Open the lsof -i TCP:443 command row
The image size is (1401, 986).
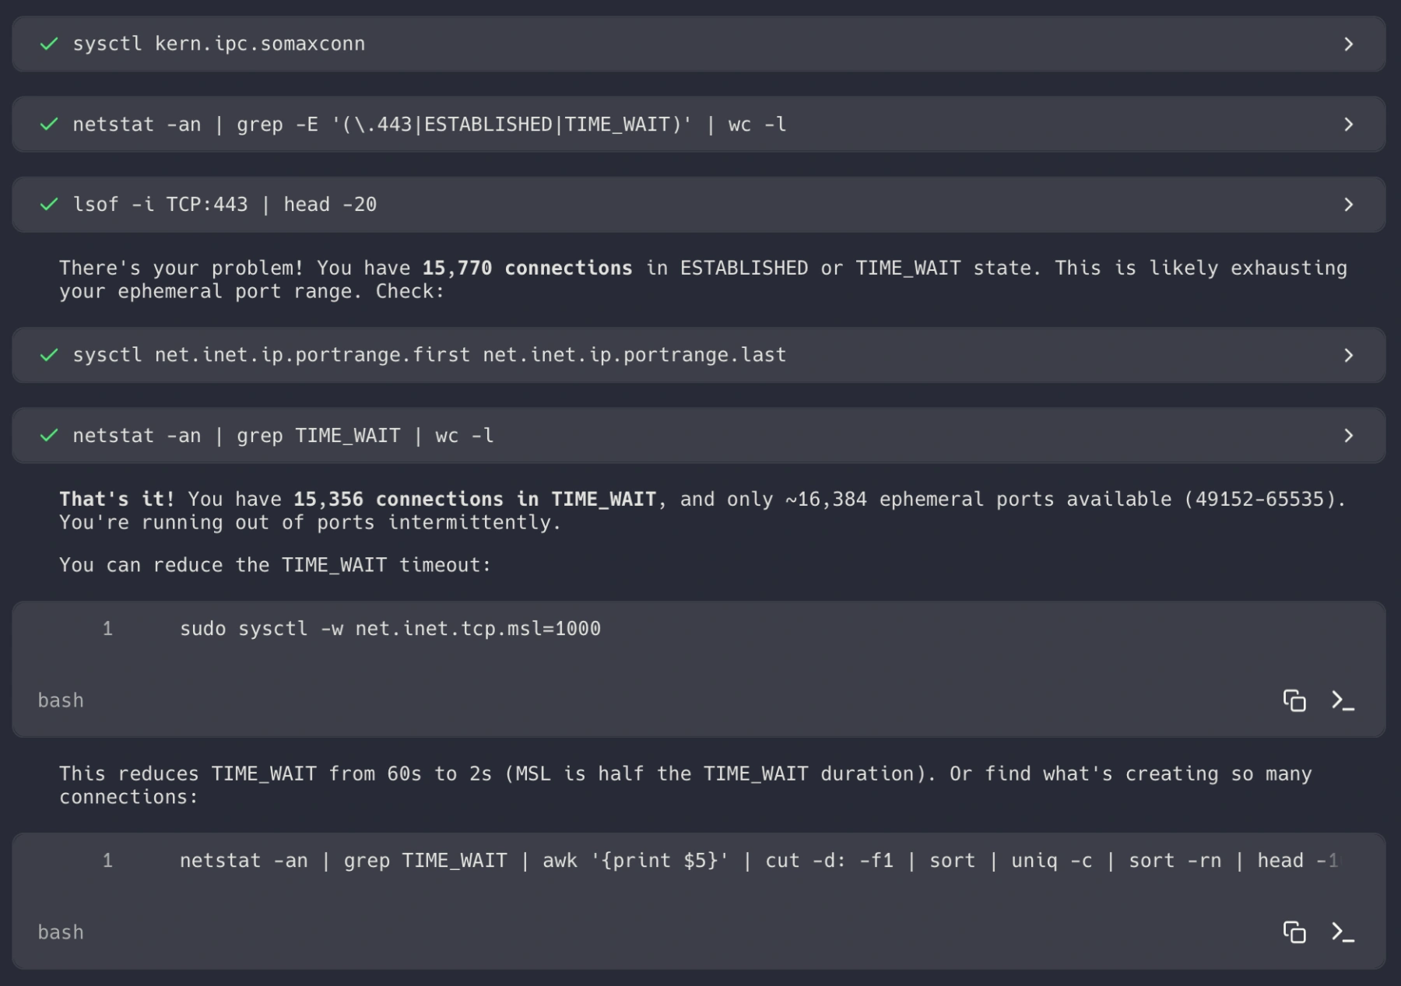225,205
